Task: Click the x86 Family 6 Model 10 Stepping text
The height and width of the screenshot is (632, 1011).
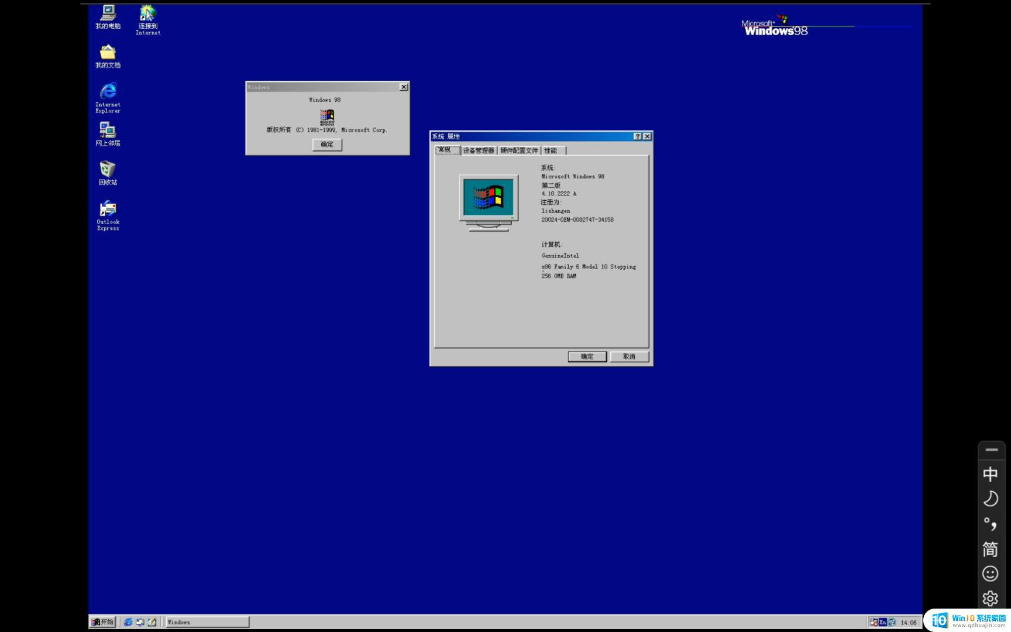Action: (x=589, y=267)
